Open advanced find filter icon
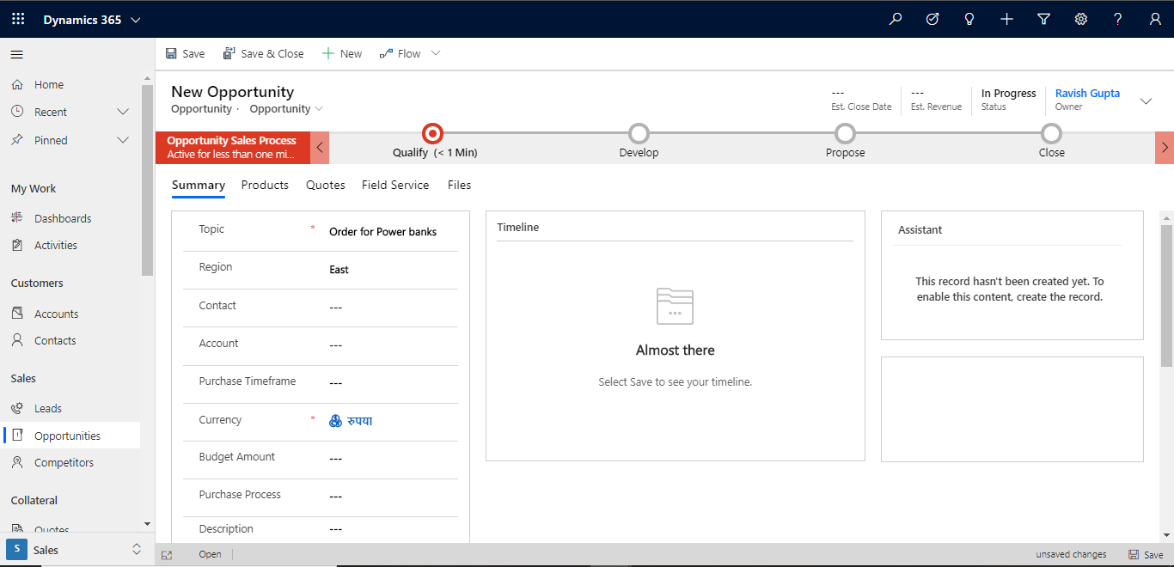 pyautogui.click(x=1044, y=19)
